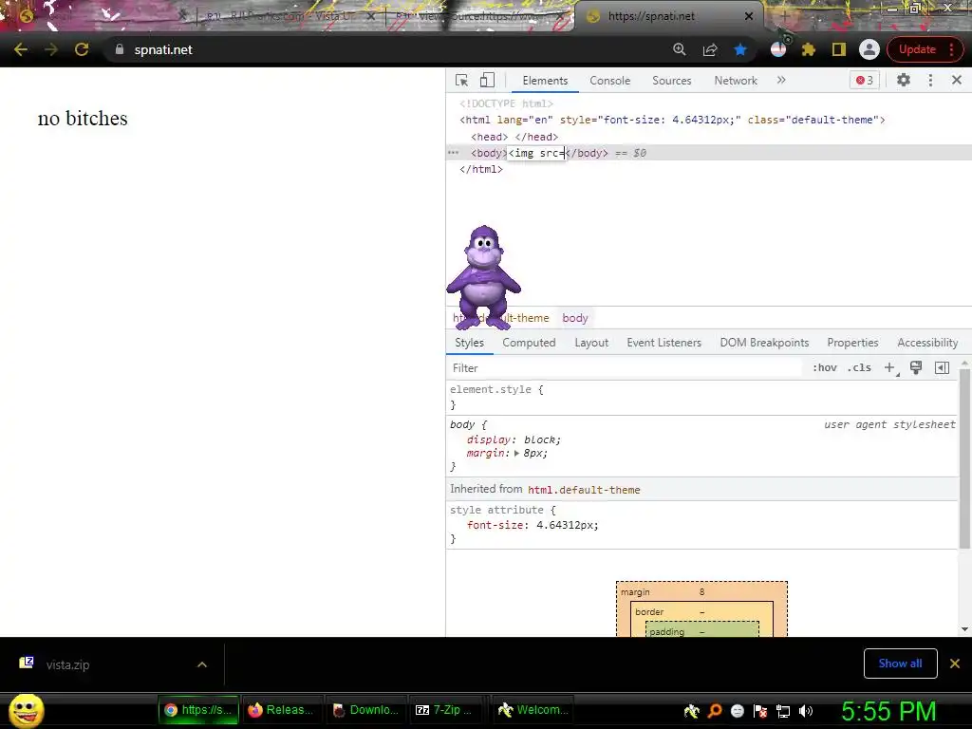Open the Computed pane tab
This screenshot has width=972, height=729.
[x=529, y=343]
